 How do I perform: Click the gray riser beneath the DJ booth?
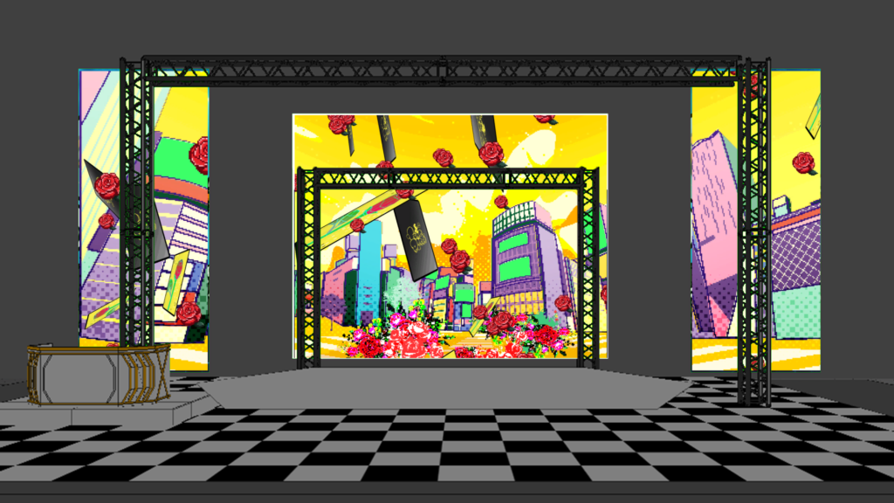(105, 410)
